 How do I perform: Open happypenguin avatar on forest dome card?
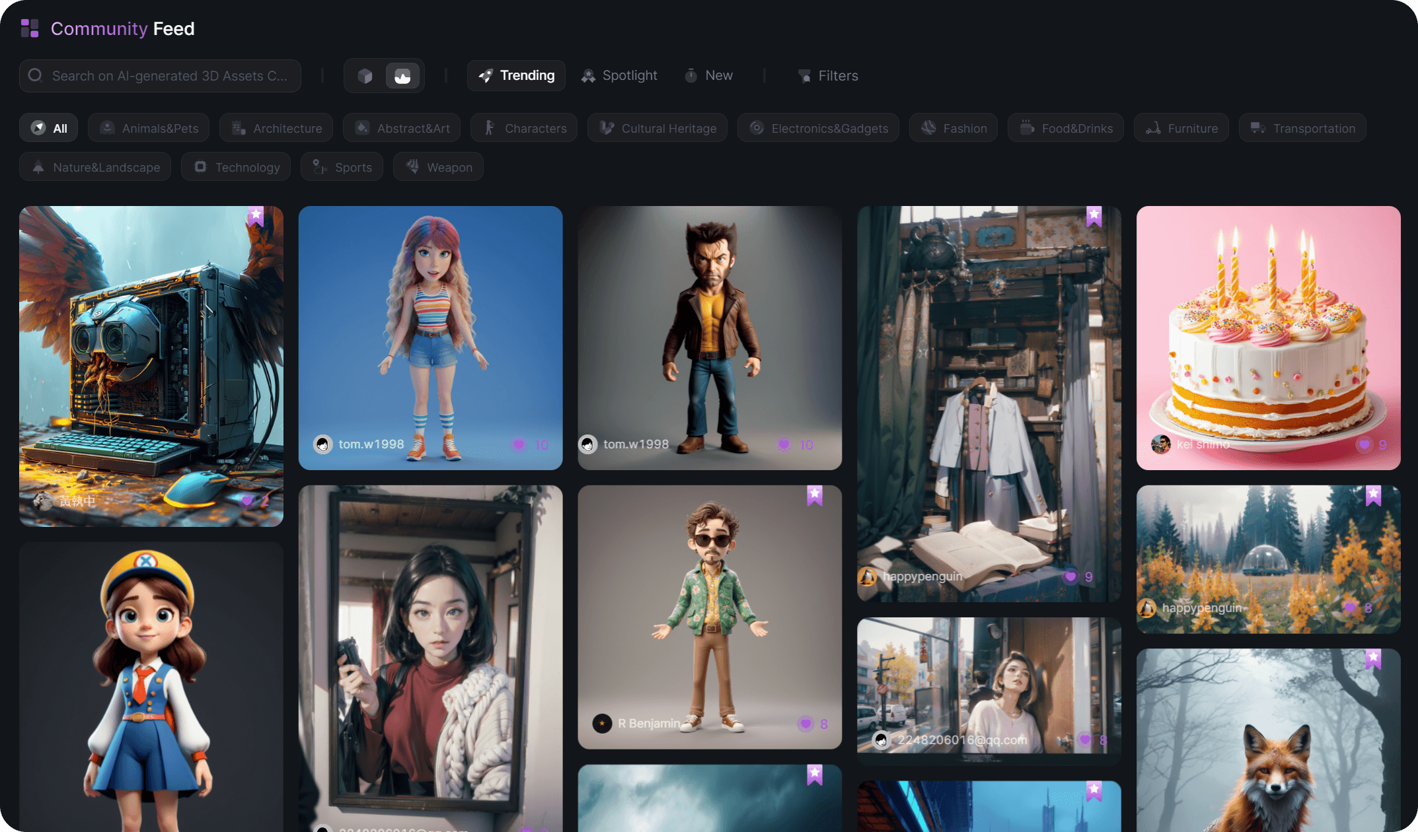[x=1147, y=607]
